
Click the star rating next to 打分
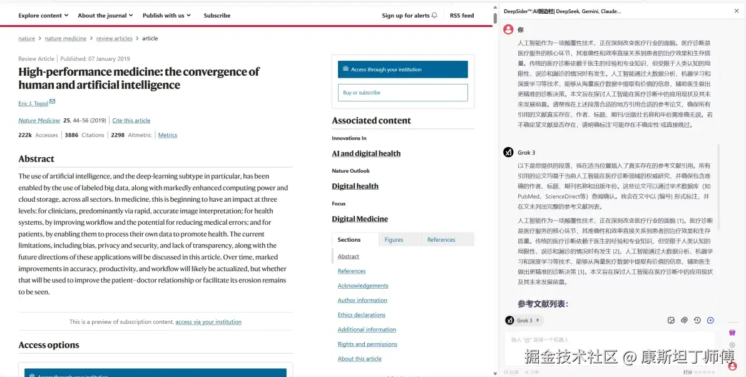tap(705, 372)
